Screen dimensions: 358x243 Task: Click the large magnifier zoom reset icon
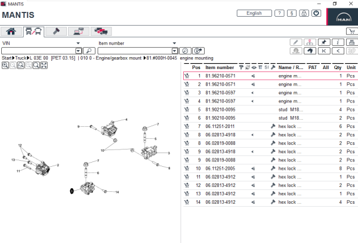[36, 66]
